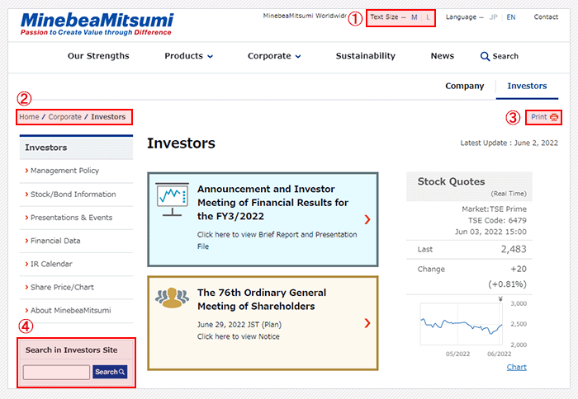Click the (+0.81%) percentage text
Screen dimensions: 578x399
(x=507, y=284)
